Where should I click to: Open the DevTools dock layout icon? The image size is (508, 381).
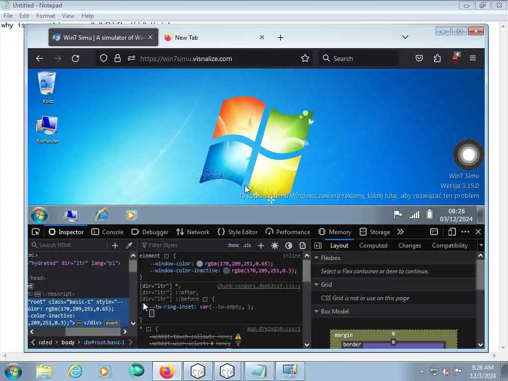pos(434,232)
